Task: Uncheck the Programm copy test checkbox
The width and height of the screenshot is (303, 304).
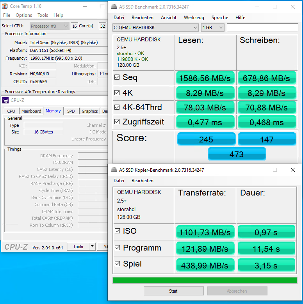Action: [118, 247]
